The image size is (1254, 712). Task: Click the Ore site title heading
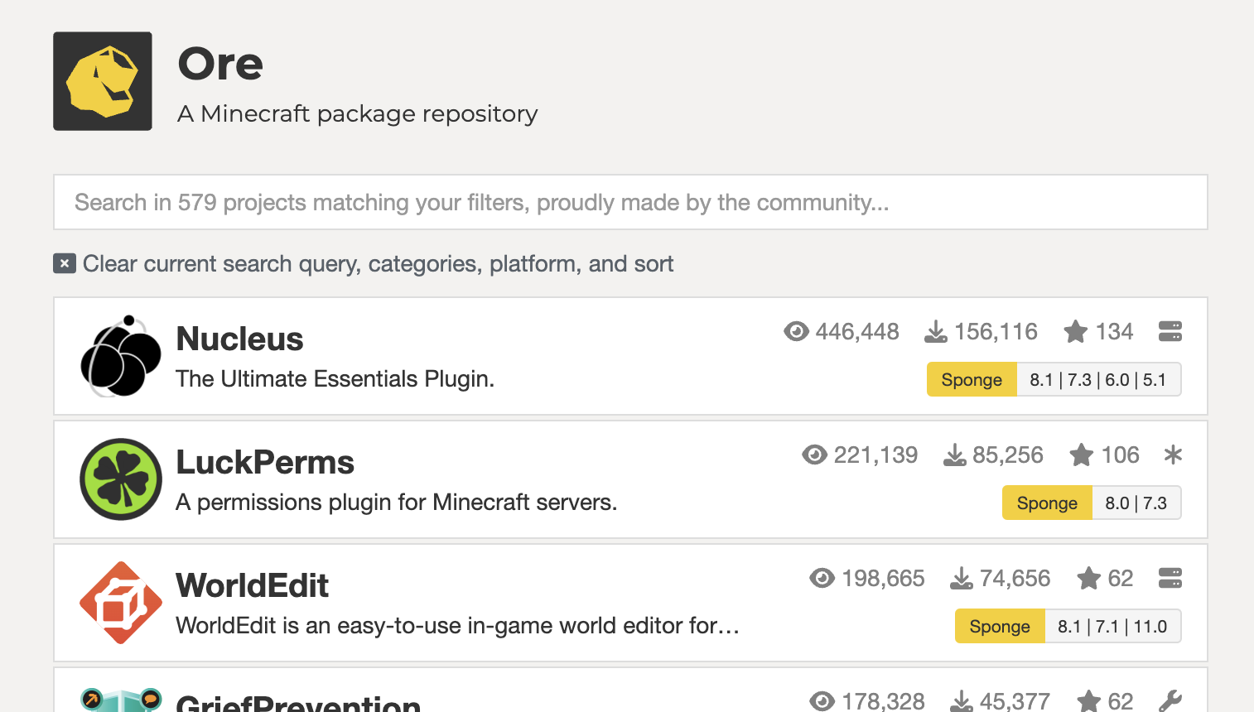coord(220,64)
